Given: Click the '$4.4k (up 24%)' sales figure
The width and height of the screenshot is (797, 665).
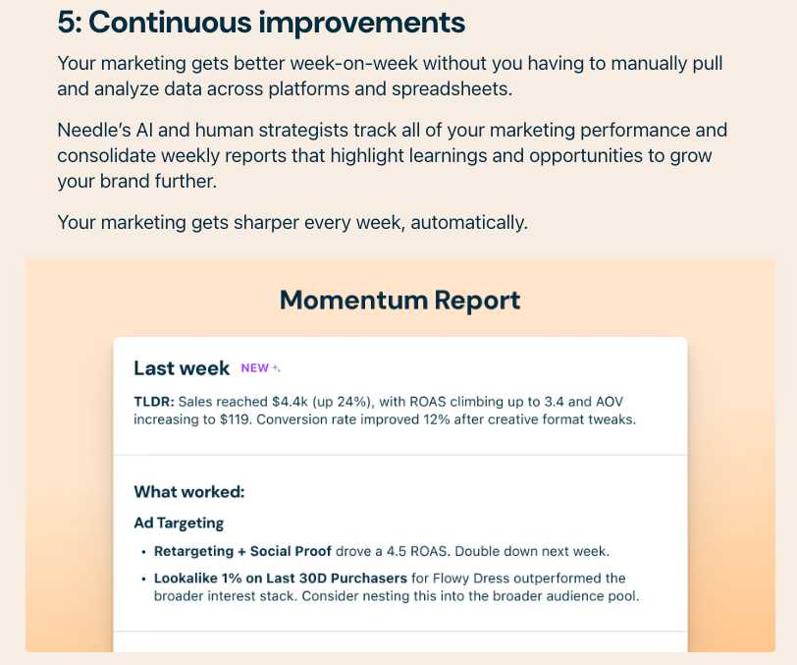Looking at the screenshot, I should coord(323,402).
